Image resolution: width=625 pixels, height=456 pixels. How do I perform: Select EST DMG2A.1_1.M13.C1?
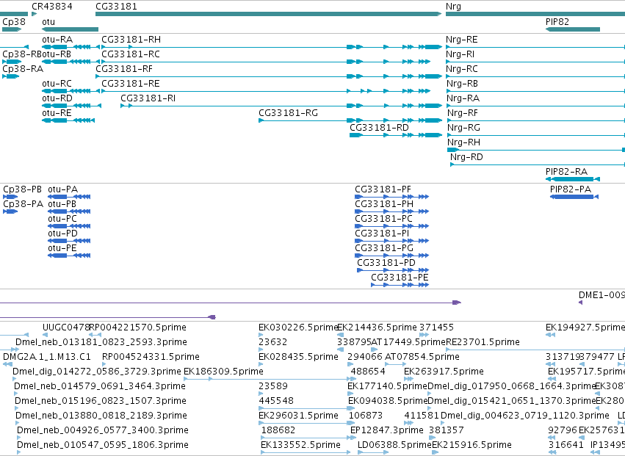coord(46,357)
